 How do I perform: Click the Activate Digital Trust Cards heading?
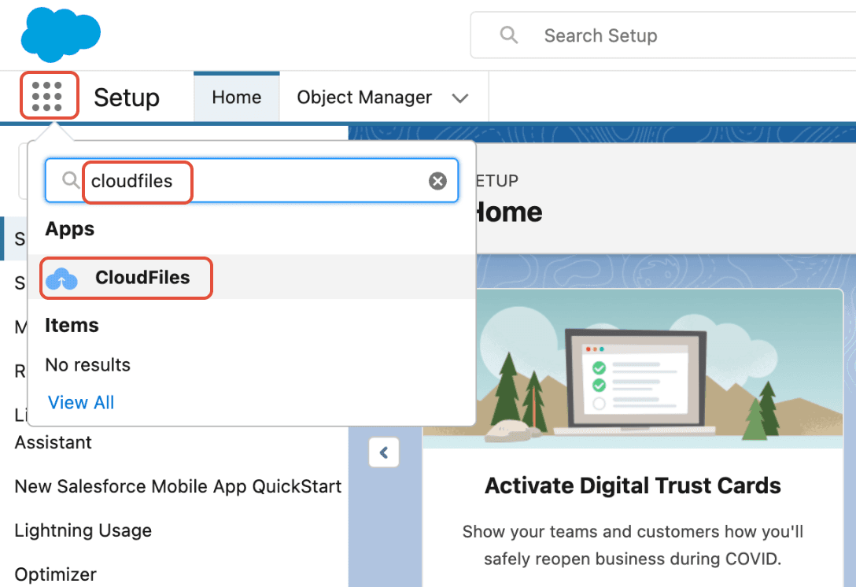(x=632, y=485)
